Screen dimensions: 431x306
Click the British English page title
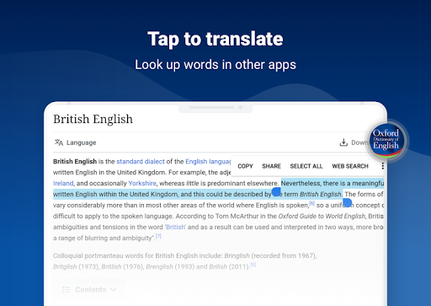pos(93,119)
